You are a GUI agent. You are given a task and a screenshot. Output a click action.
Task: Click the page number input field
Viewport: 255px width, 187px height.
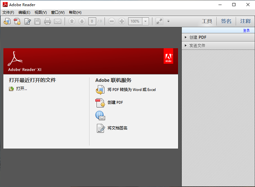pos(92,21)
